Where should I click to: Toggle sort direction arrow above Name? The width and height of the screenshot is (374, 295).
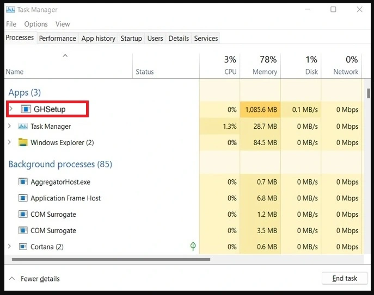(65, 56)
